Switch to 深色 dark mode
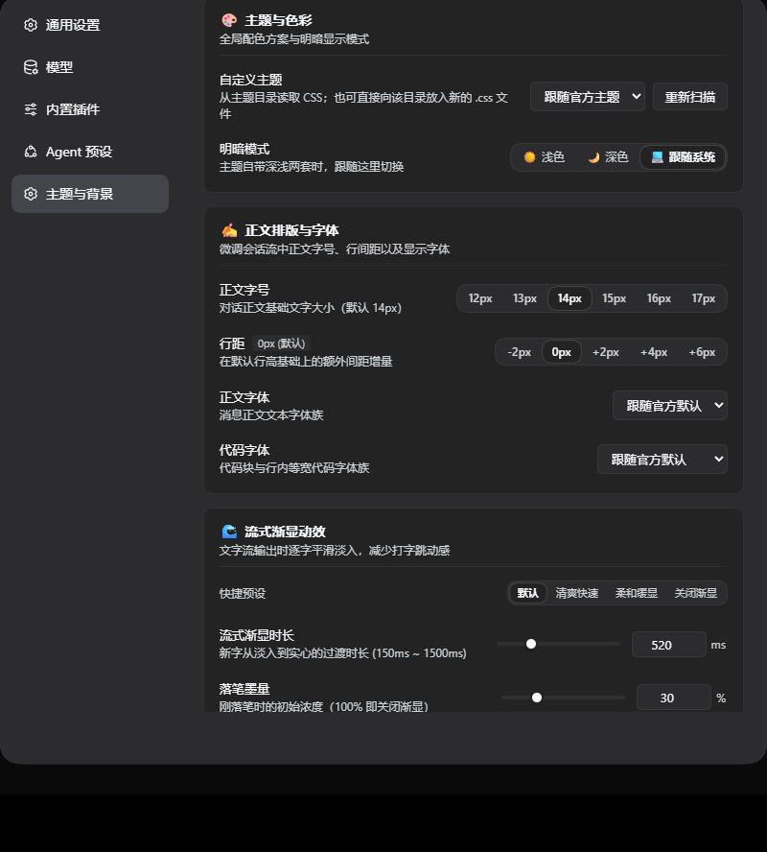This screenshot has height=852, width=767. click(x=608, y=157)
